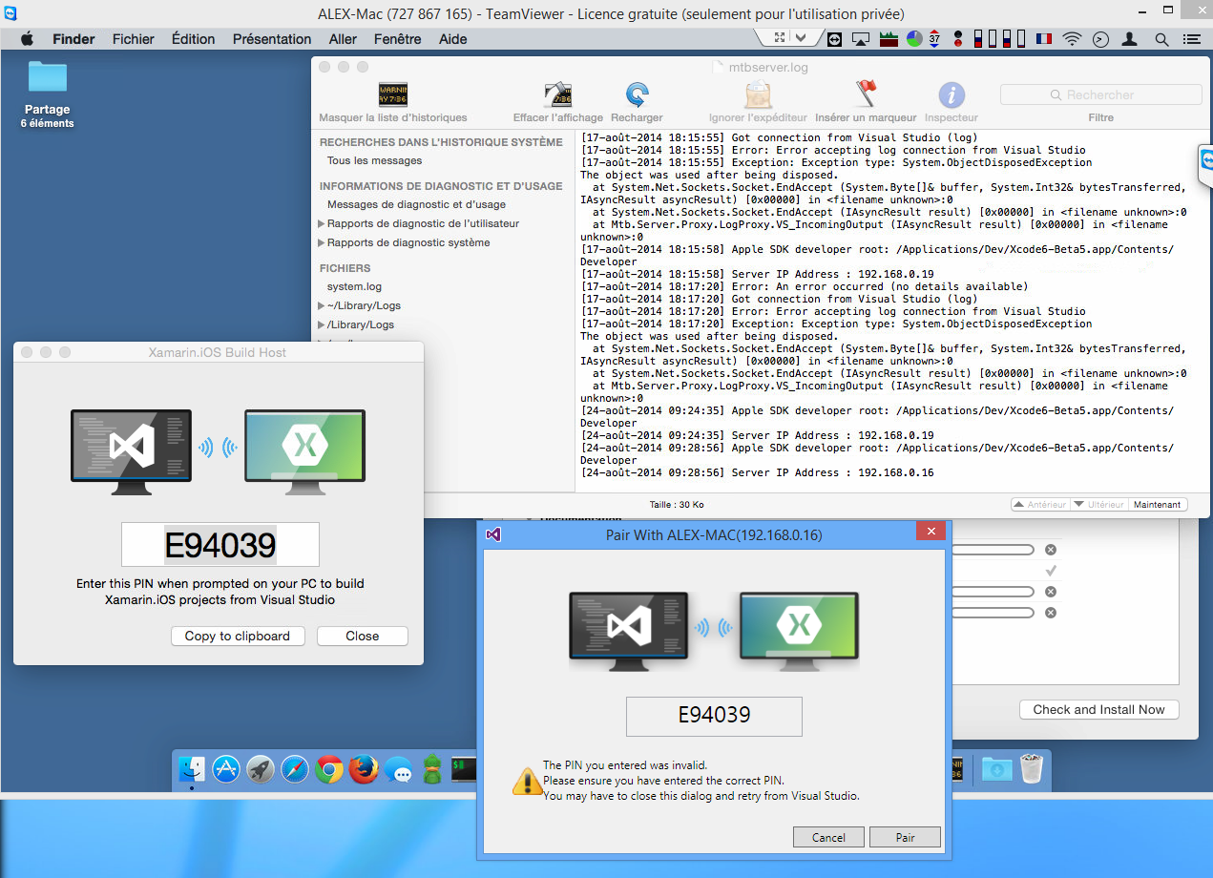Click the Rechercher filter field in Console
The height and width of the screenshot is (878, 1213).
coord(1100,94)
